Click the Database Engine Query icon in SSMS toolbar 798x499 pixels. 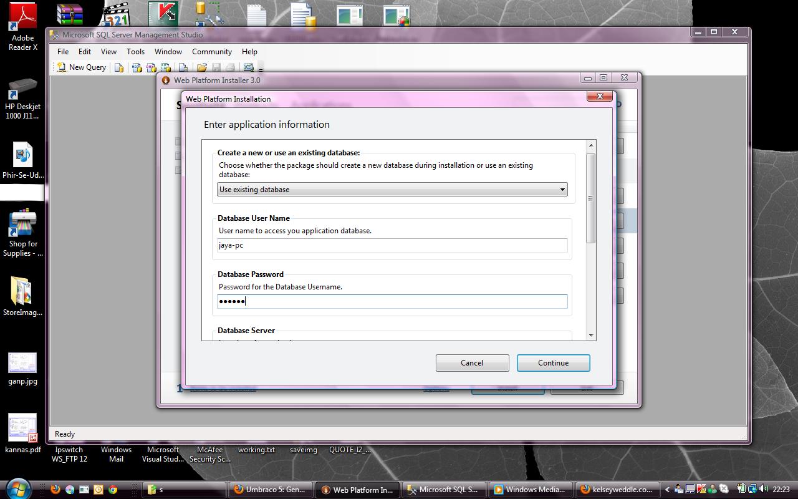coord(119,67)
